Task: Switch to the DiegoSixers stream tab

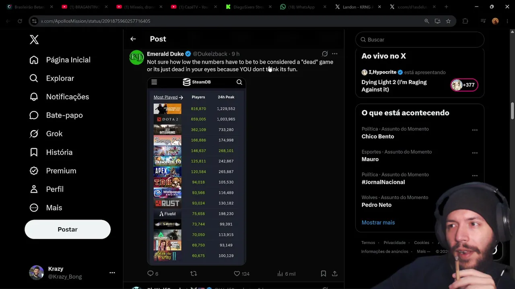Action: click(248, 7)
